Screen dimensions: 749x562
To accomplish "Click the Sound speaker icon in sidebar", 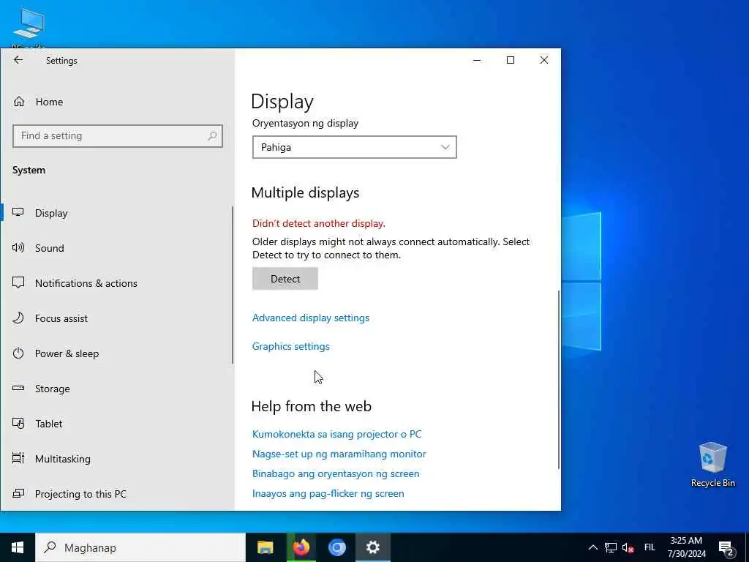I will (18, 247).
